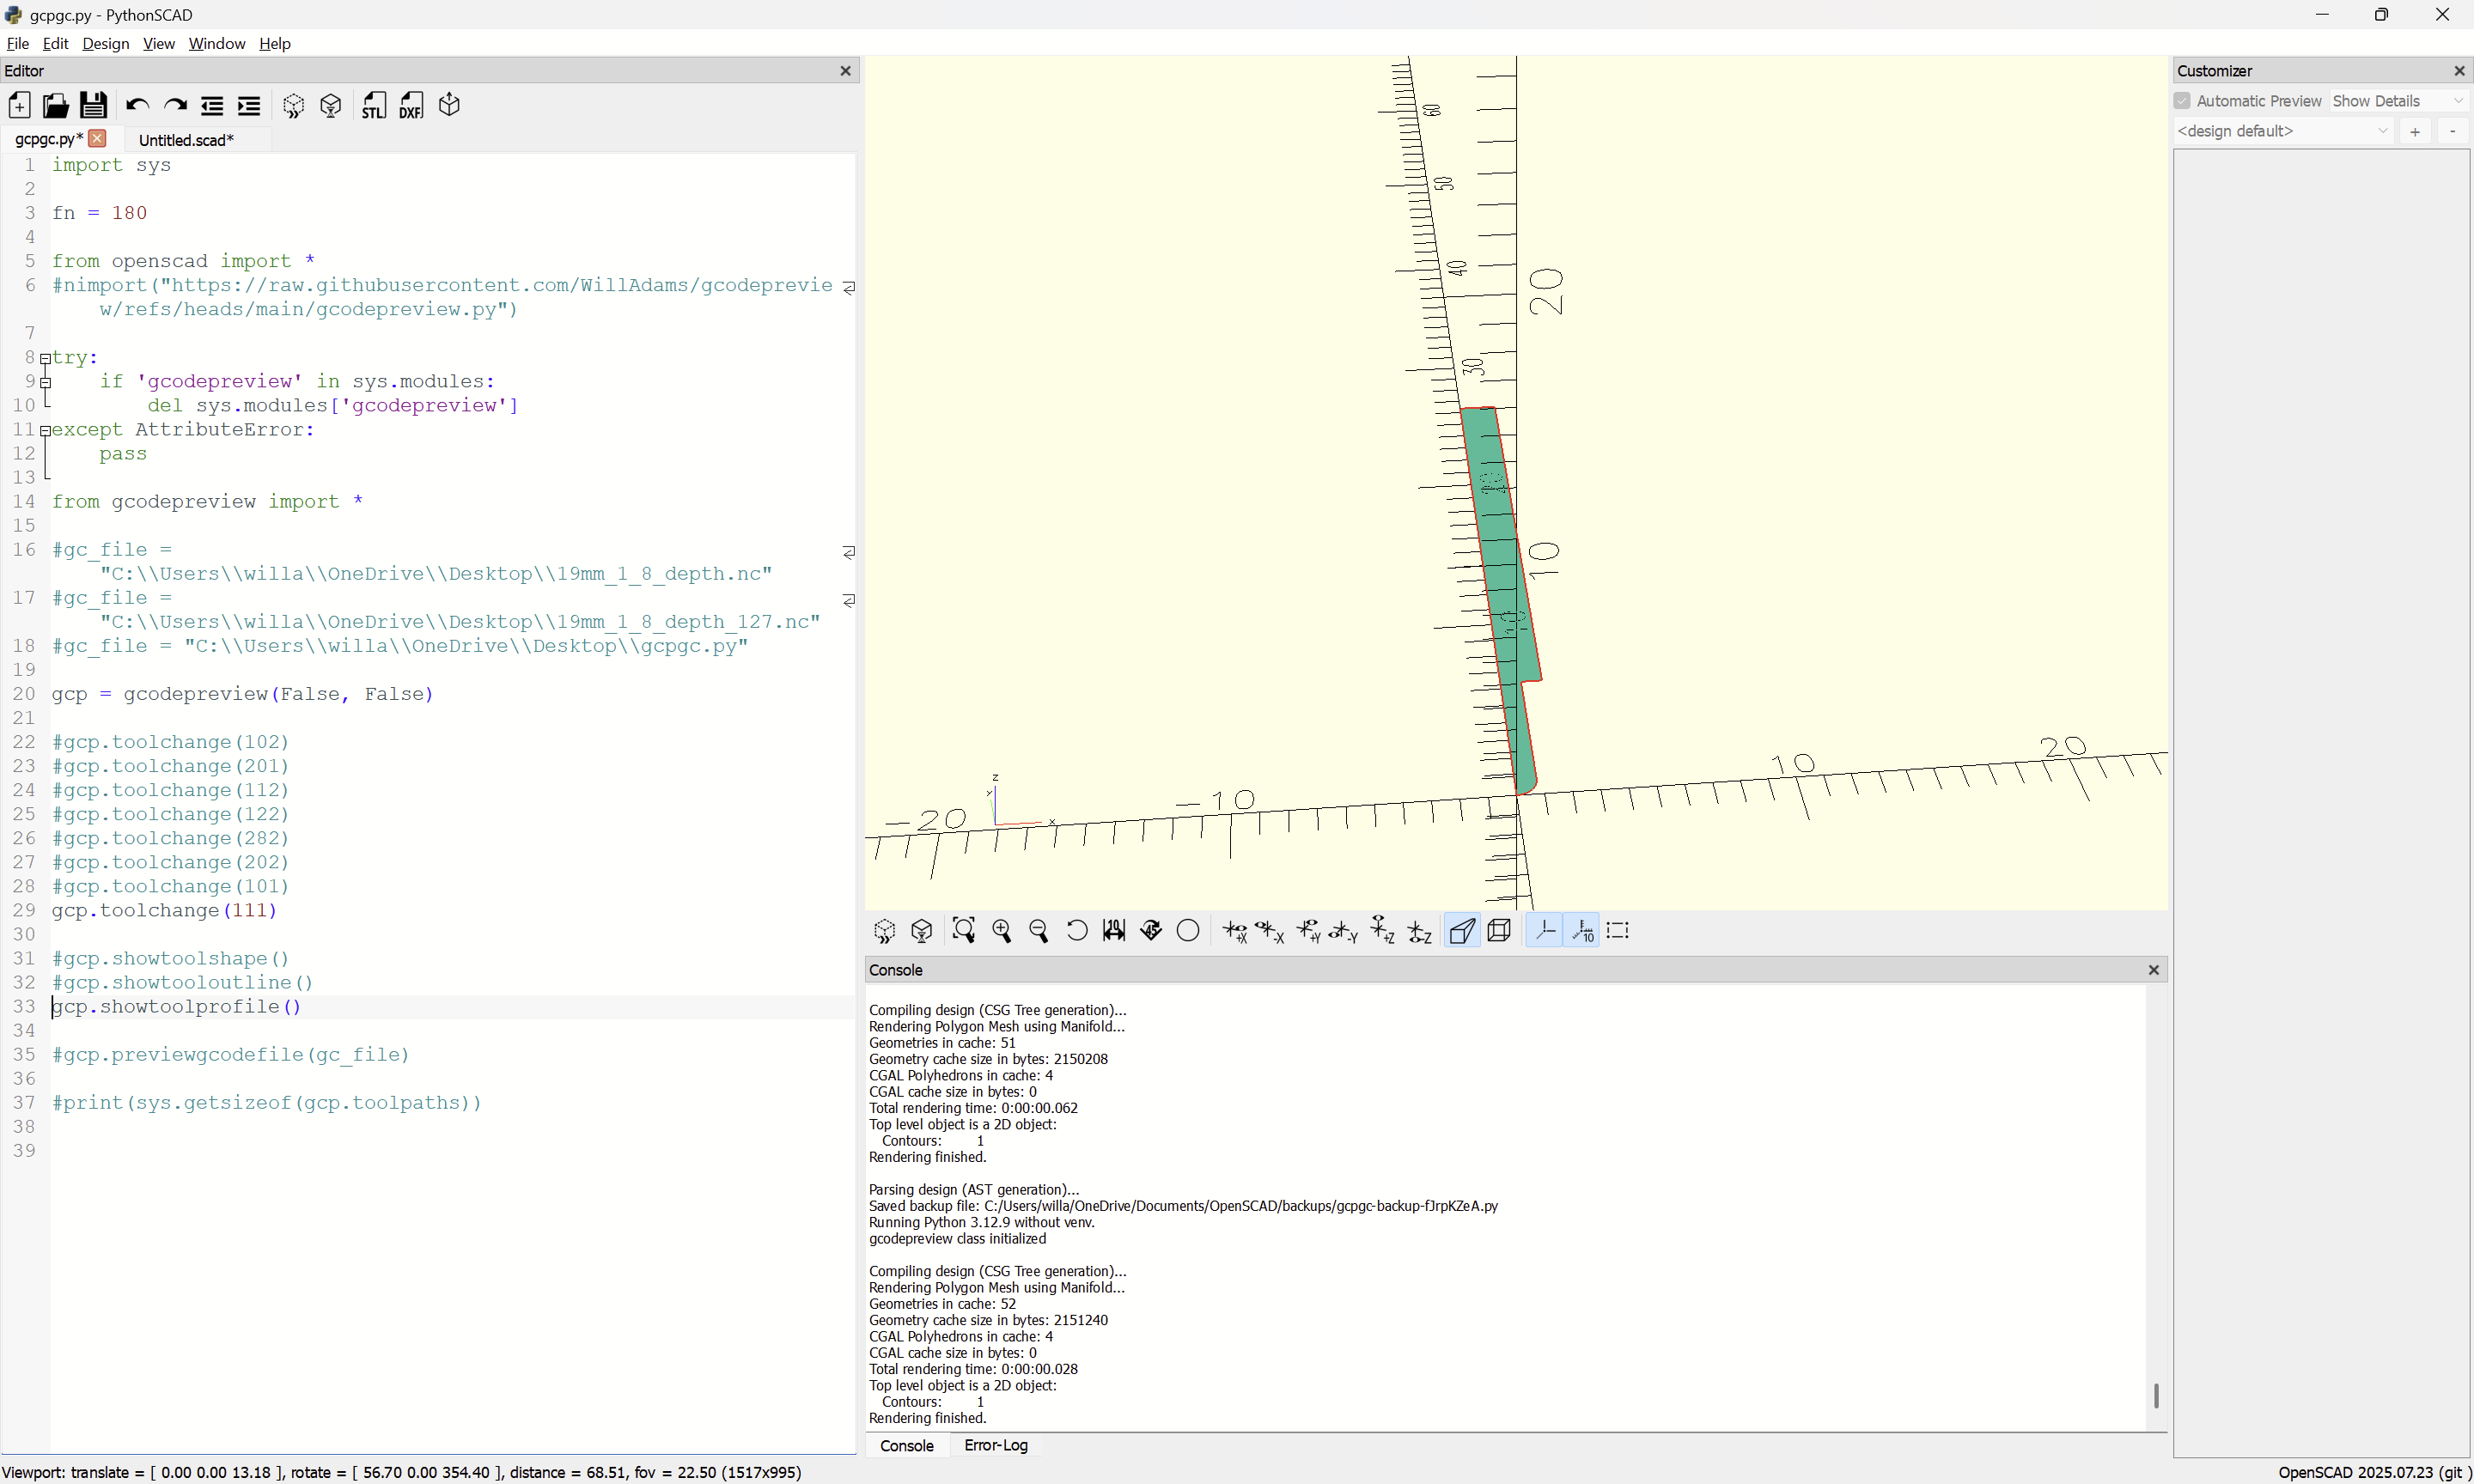Toggle the Automatic Preview checkbox
The width and height of the screenshot is (2474, 1484).
point(2182,101)
